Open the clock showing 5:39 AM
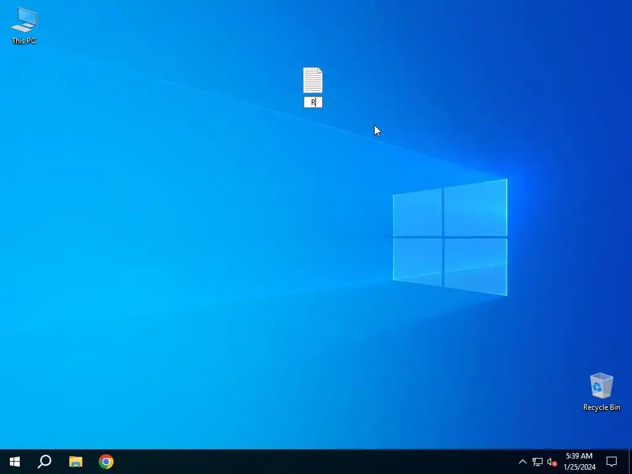The height and width of the screenshot is (474, 632). point(579,462)
